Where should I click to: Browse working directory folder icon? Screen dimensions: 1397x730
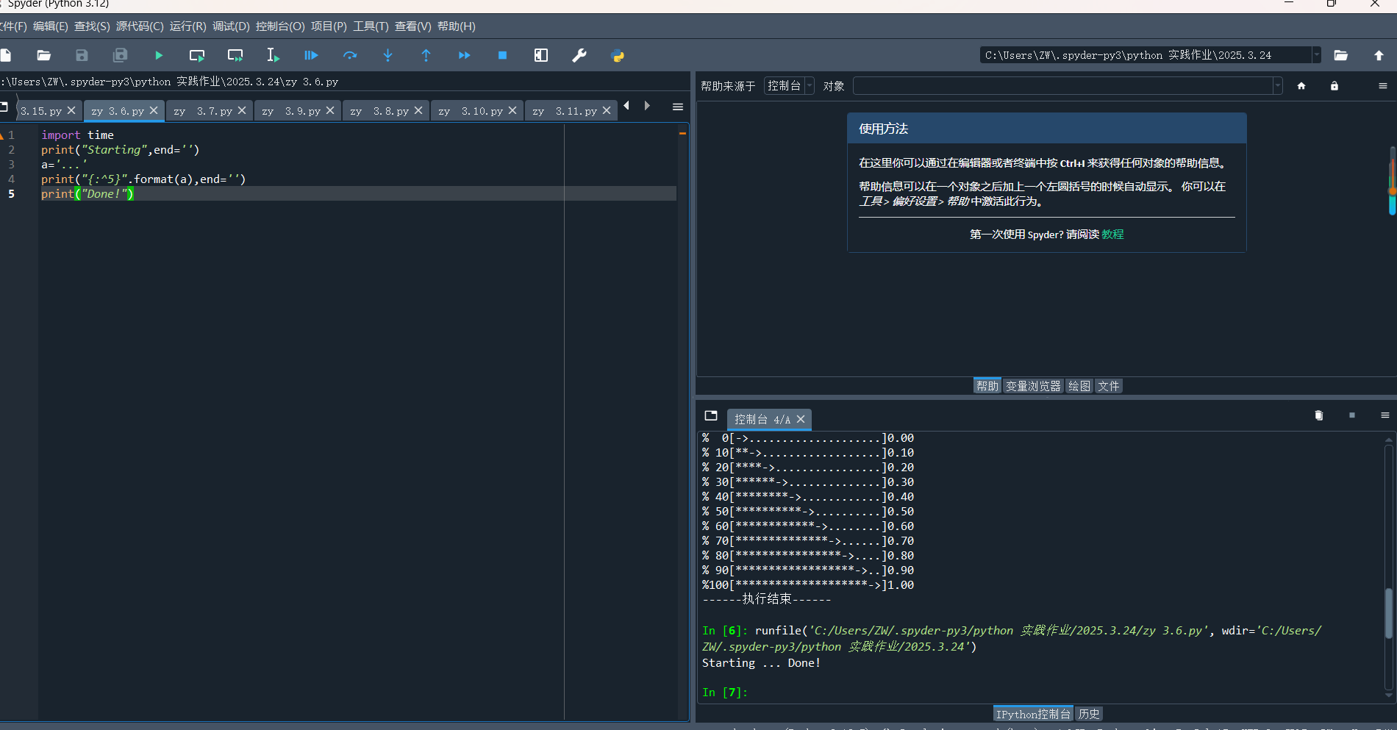point(1341,55)
